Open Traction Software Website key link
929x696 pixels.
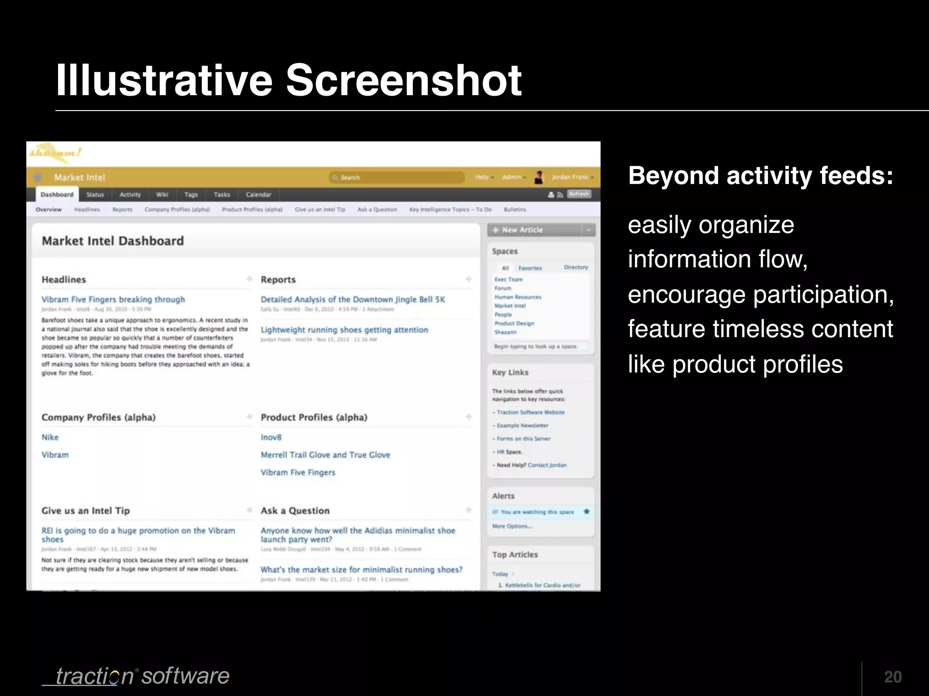click(531, 412)
